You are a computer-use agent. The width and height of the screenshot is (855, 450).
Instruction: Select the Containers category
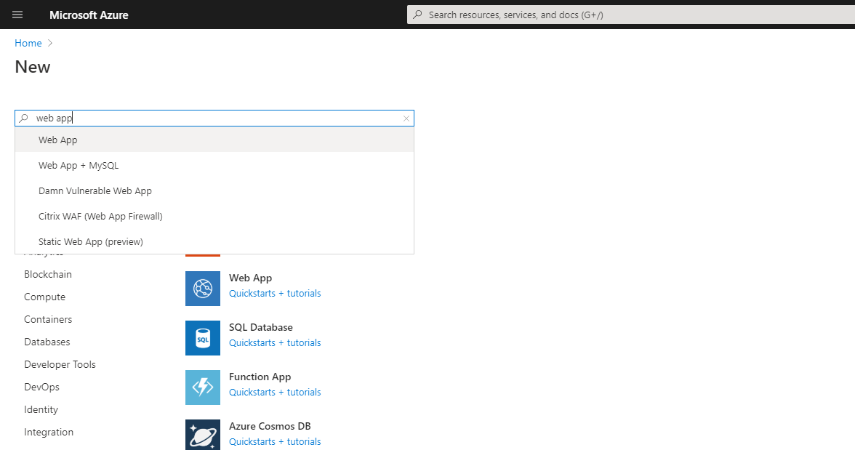(x=48, y=319)
